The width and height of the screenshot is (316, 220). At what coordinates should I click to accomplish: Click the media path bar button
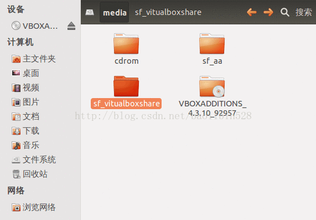(115, 13)
